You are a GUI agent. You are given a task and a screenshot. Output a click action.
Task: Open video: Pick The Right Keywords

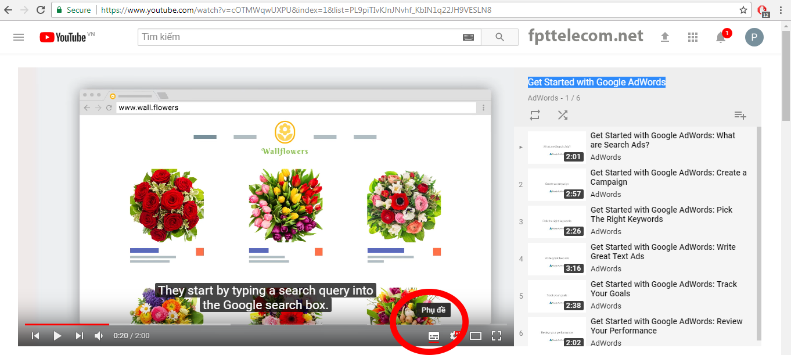(661, 214)
